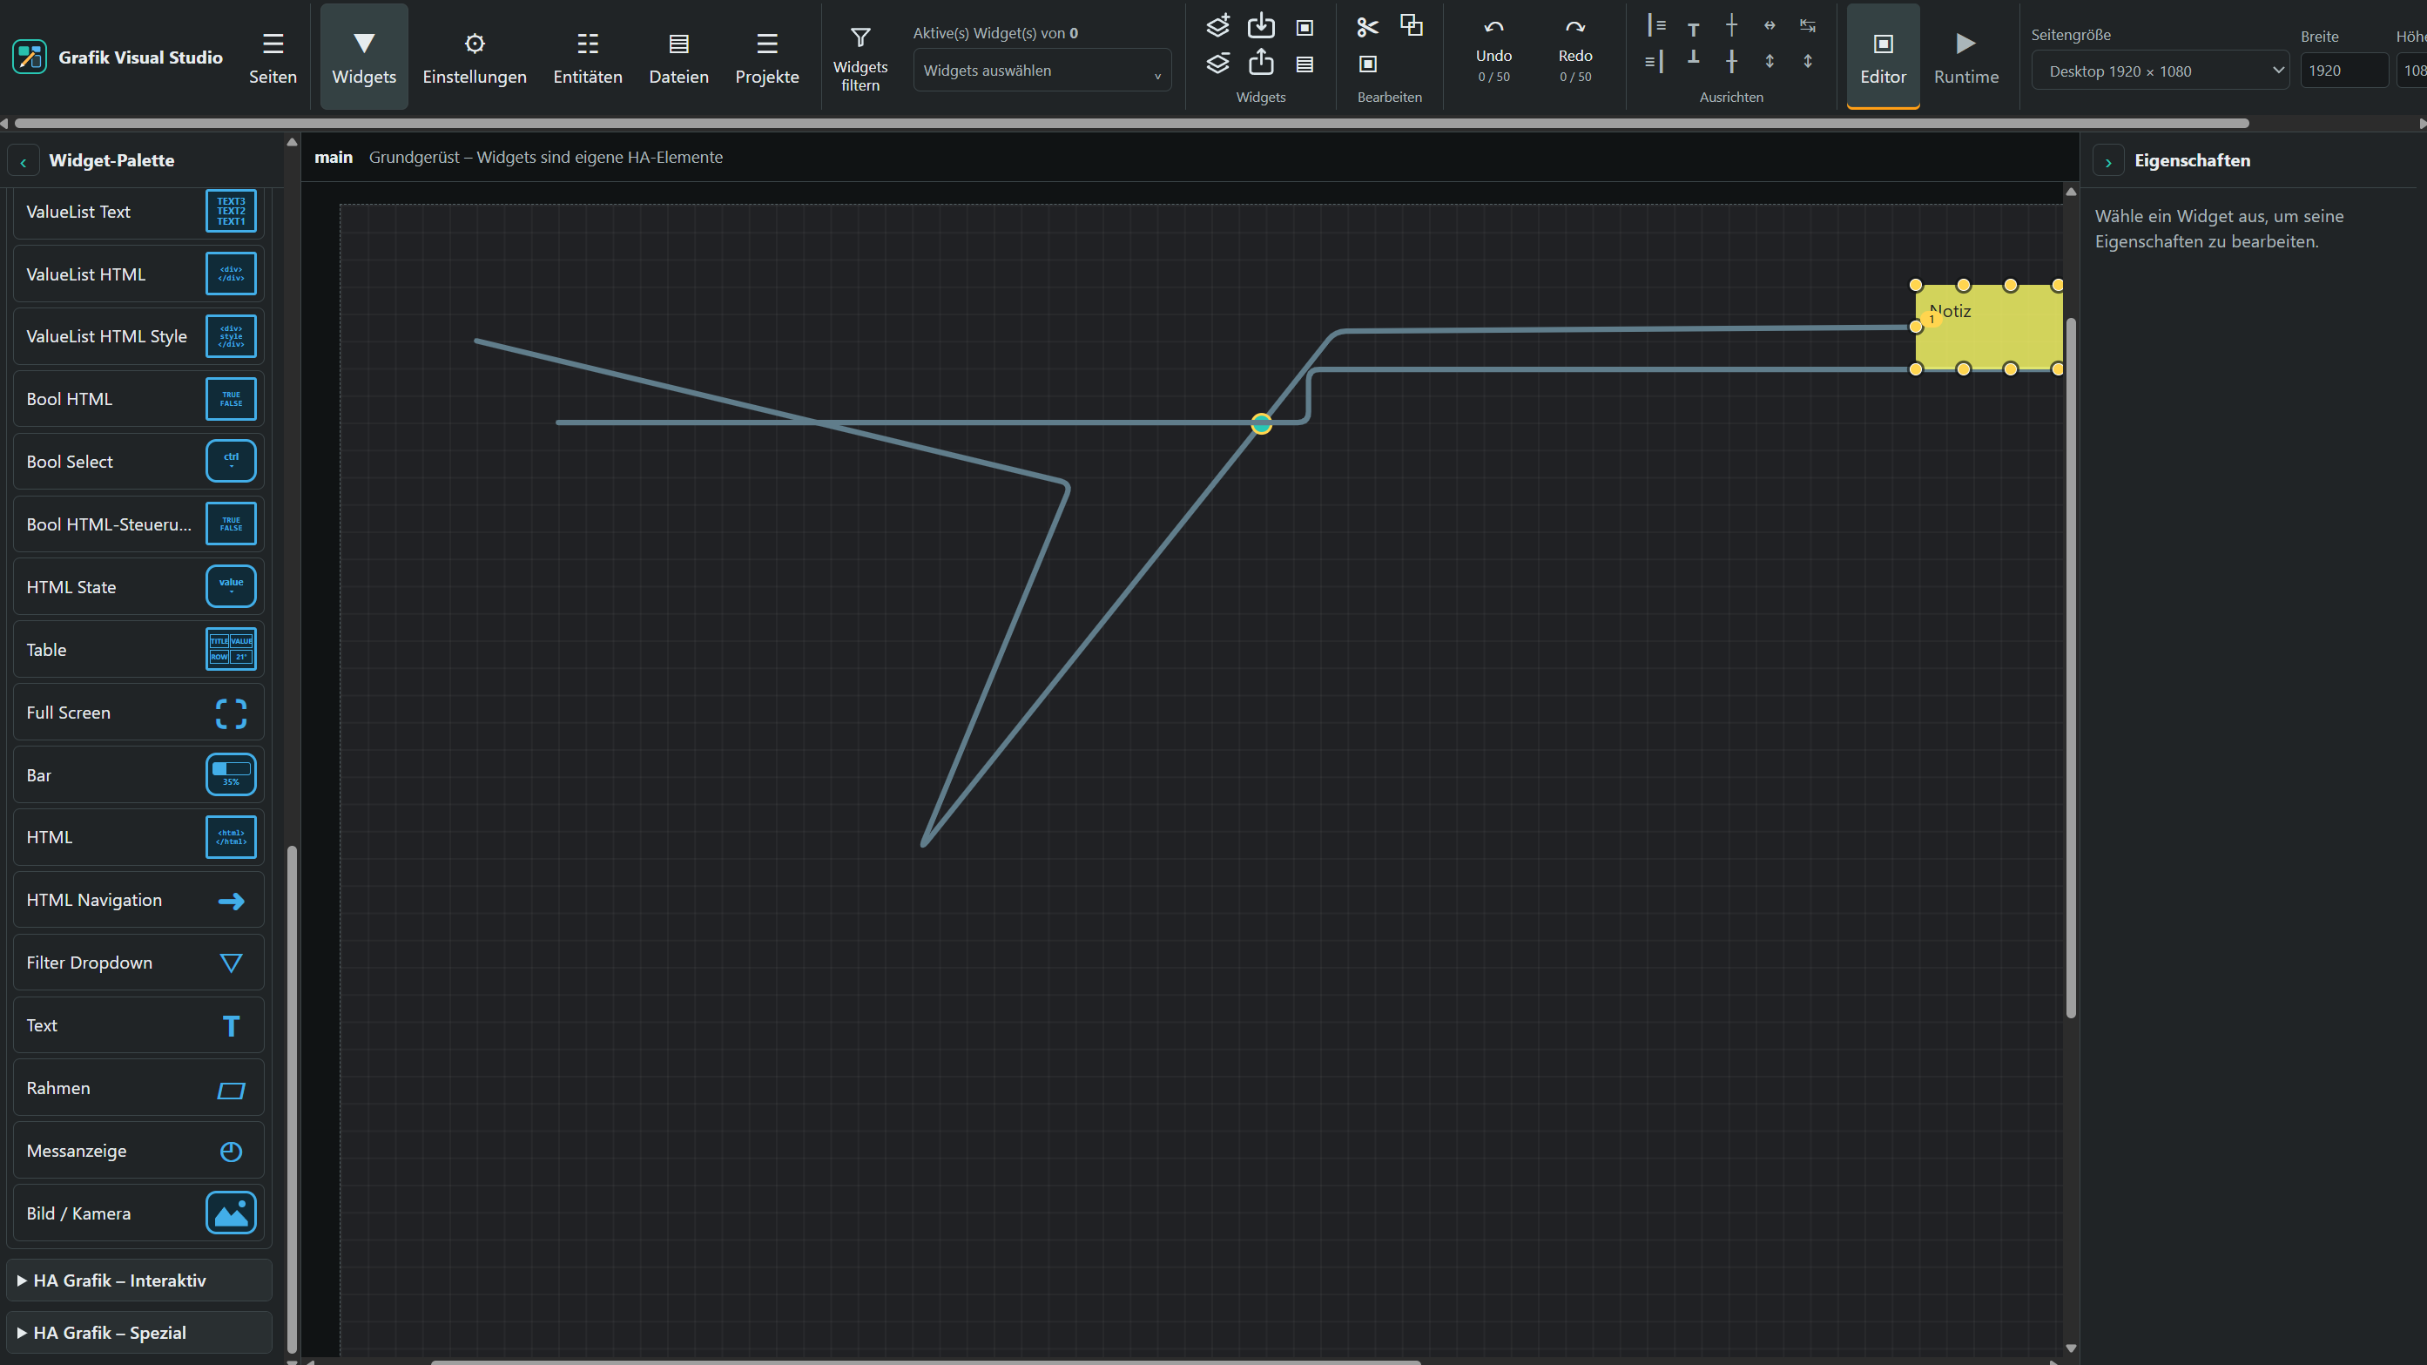Click the export widgets upload icon
The height and width of the screenshot is (1365, 2427).
[1261, 64]
